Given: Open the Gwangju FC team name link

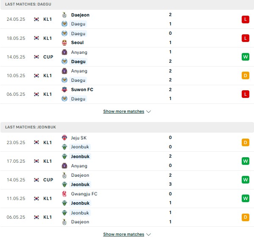Looking at the screenshot, I should [x=84, y=194].
